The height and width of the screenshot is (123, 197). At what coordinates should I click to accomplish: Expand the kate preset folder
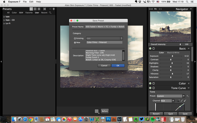click(x=4, y=17)
